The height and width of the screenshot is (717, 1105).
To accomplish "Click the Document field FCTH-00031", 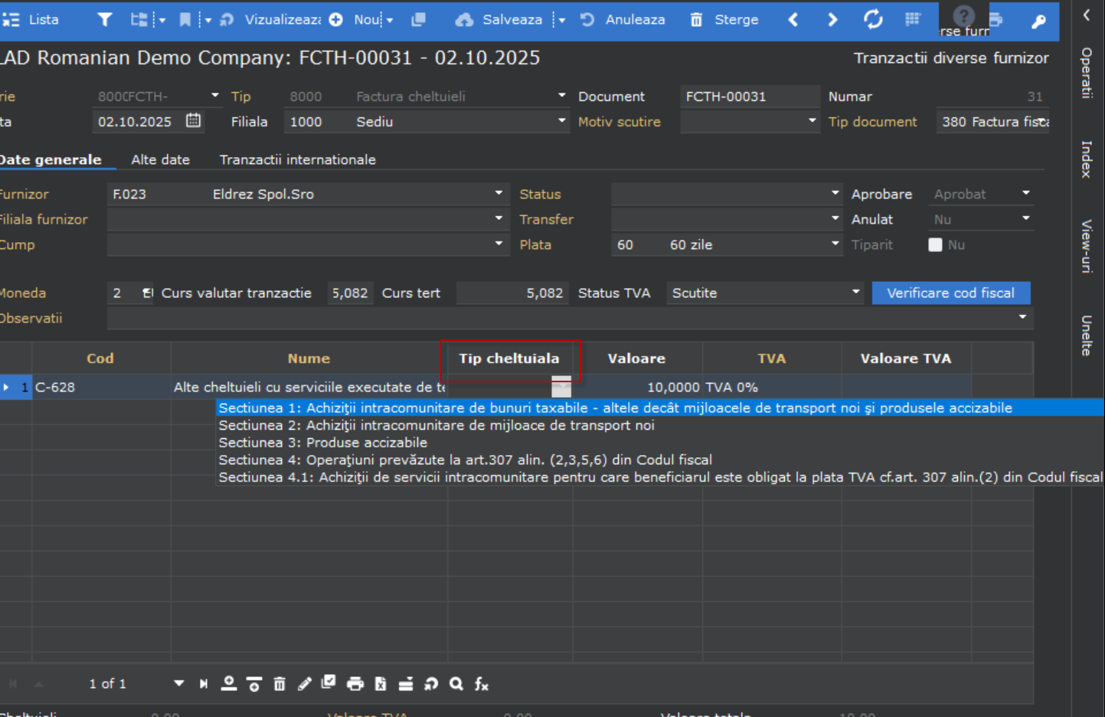I will [x=747, y=97].
